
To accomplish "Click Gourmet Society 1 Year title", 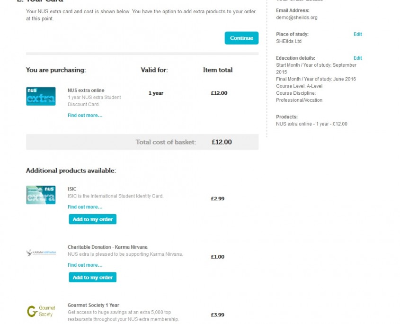I will pyautogui.click(x=93, y=305).
